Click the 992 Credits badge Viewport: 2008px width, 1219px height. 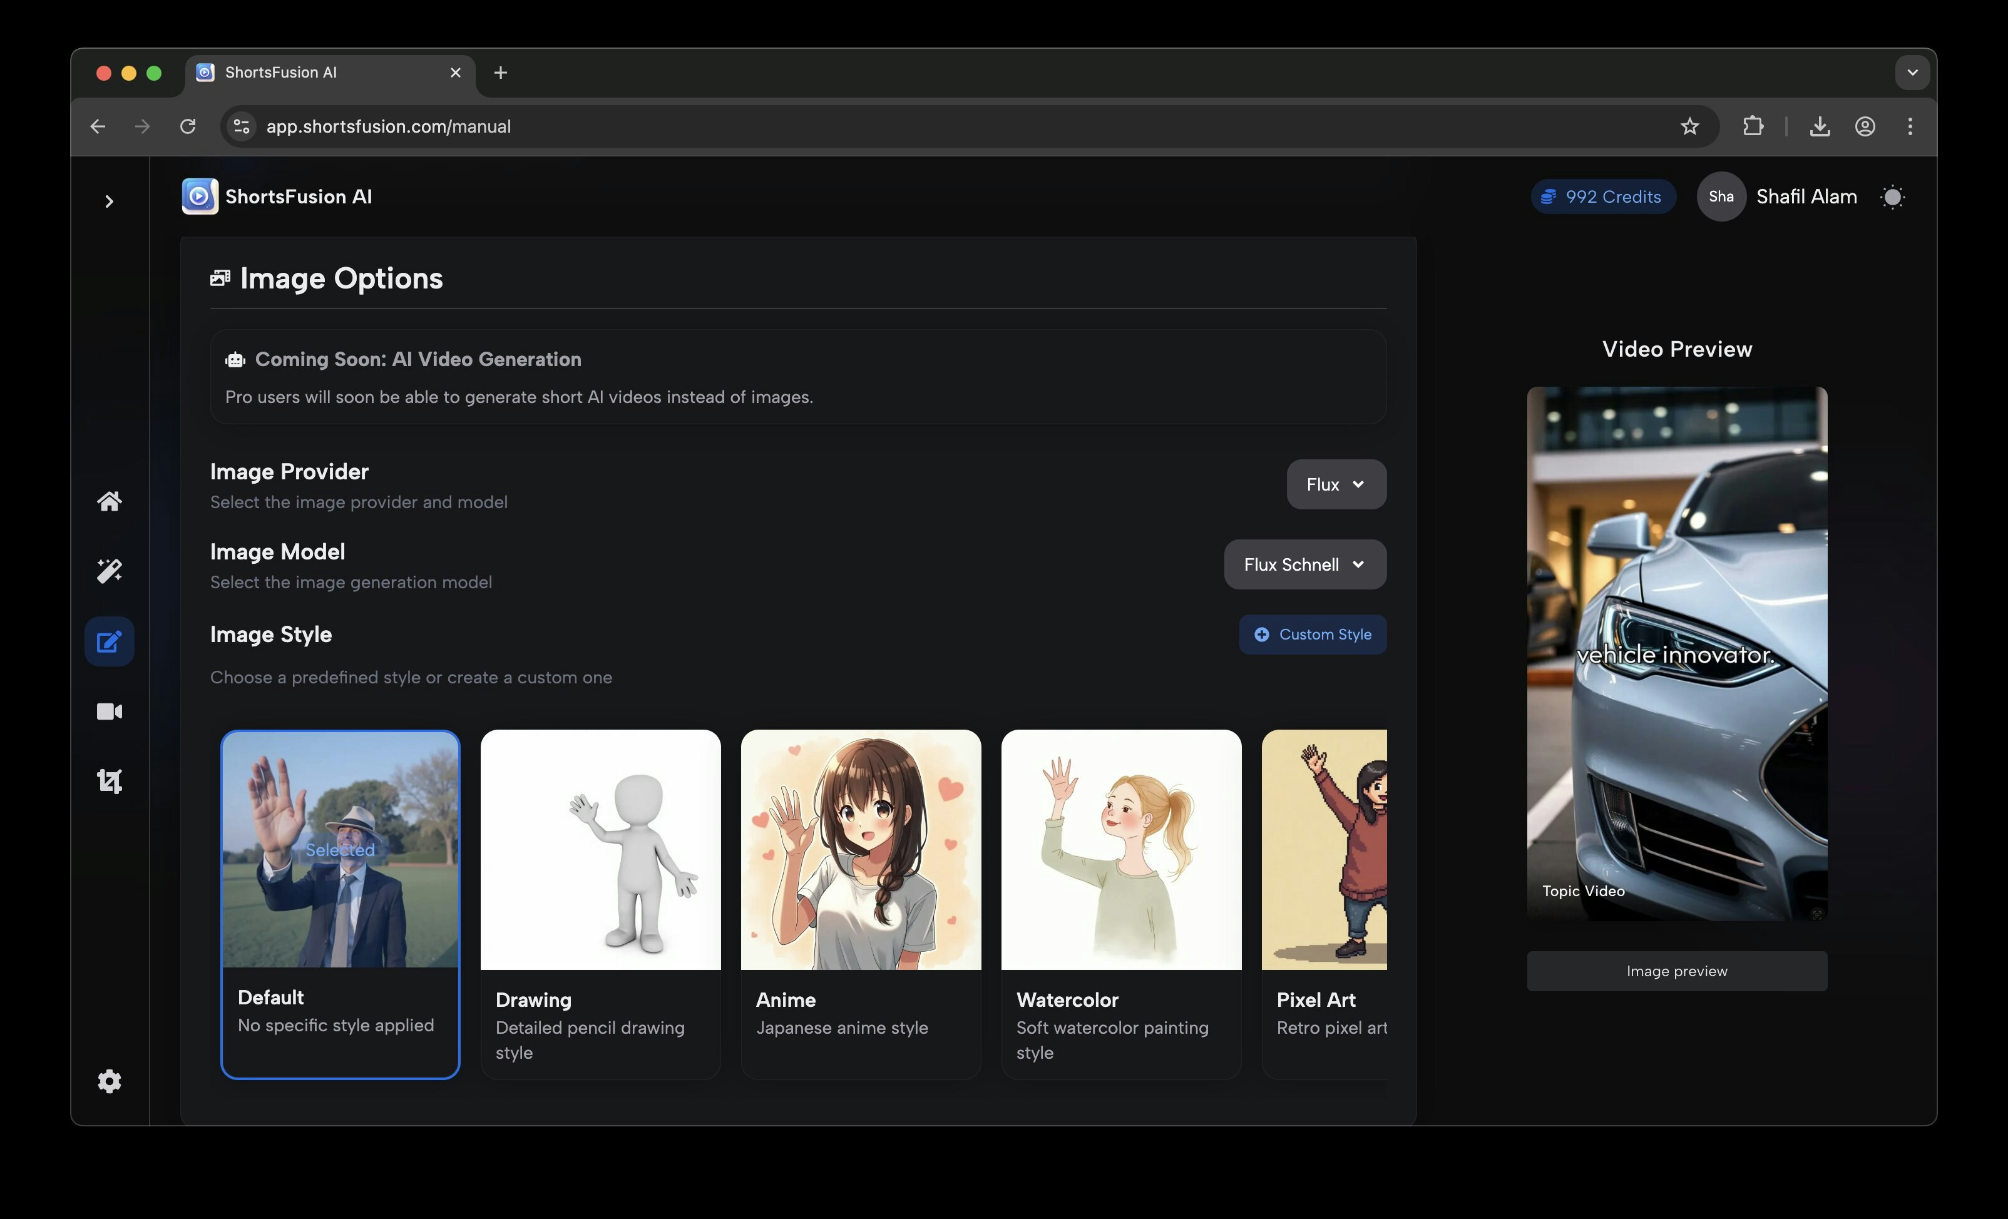point(1602,197)
